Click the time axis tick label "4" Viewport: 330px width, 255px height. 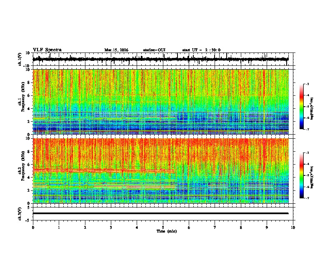[x=137, y=227]
